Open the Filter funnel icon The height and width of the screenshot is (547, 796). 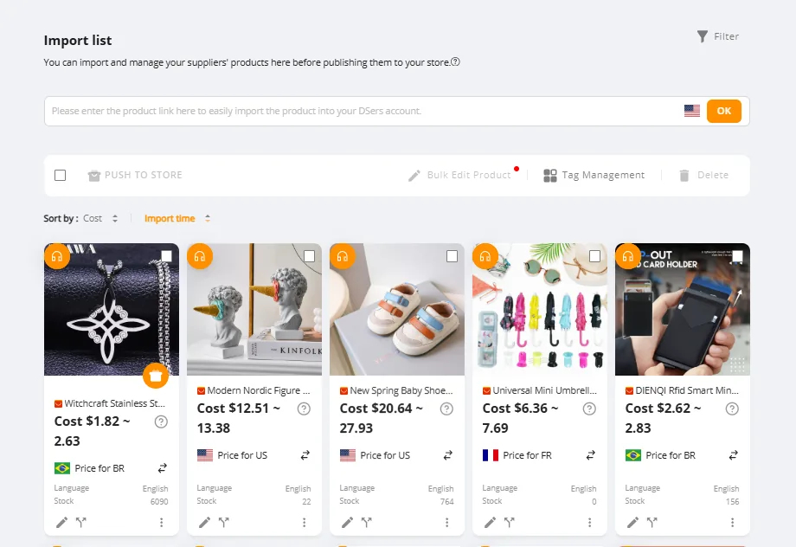[702, 36]
